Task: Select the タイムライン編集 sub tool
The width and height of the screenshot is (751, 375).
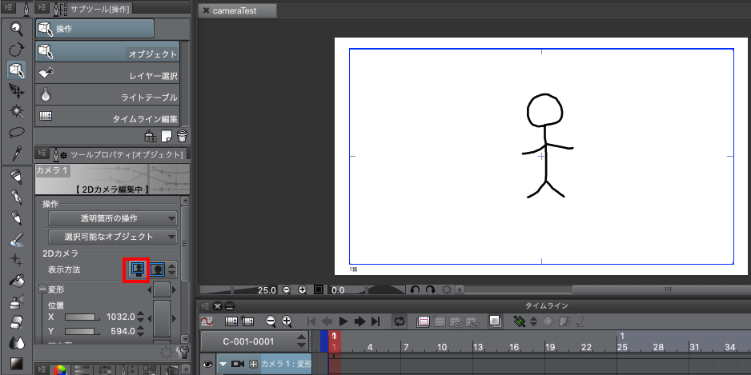Action: click(x=107, y=116)
